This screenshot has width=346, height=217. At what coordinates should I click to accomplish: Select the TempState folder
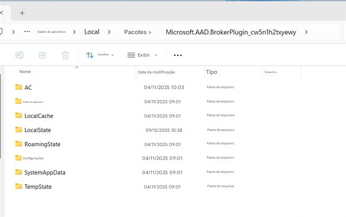(x=38, y=187)
